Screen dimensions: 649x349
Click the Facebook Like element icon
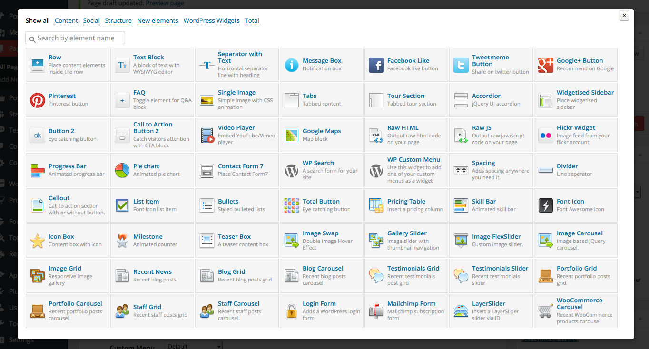(x=376, y=65)
